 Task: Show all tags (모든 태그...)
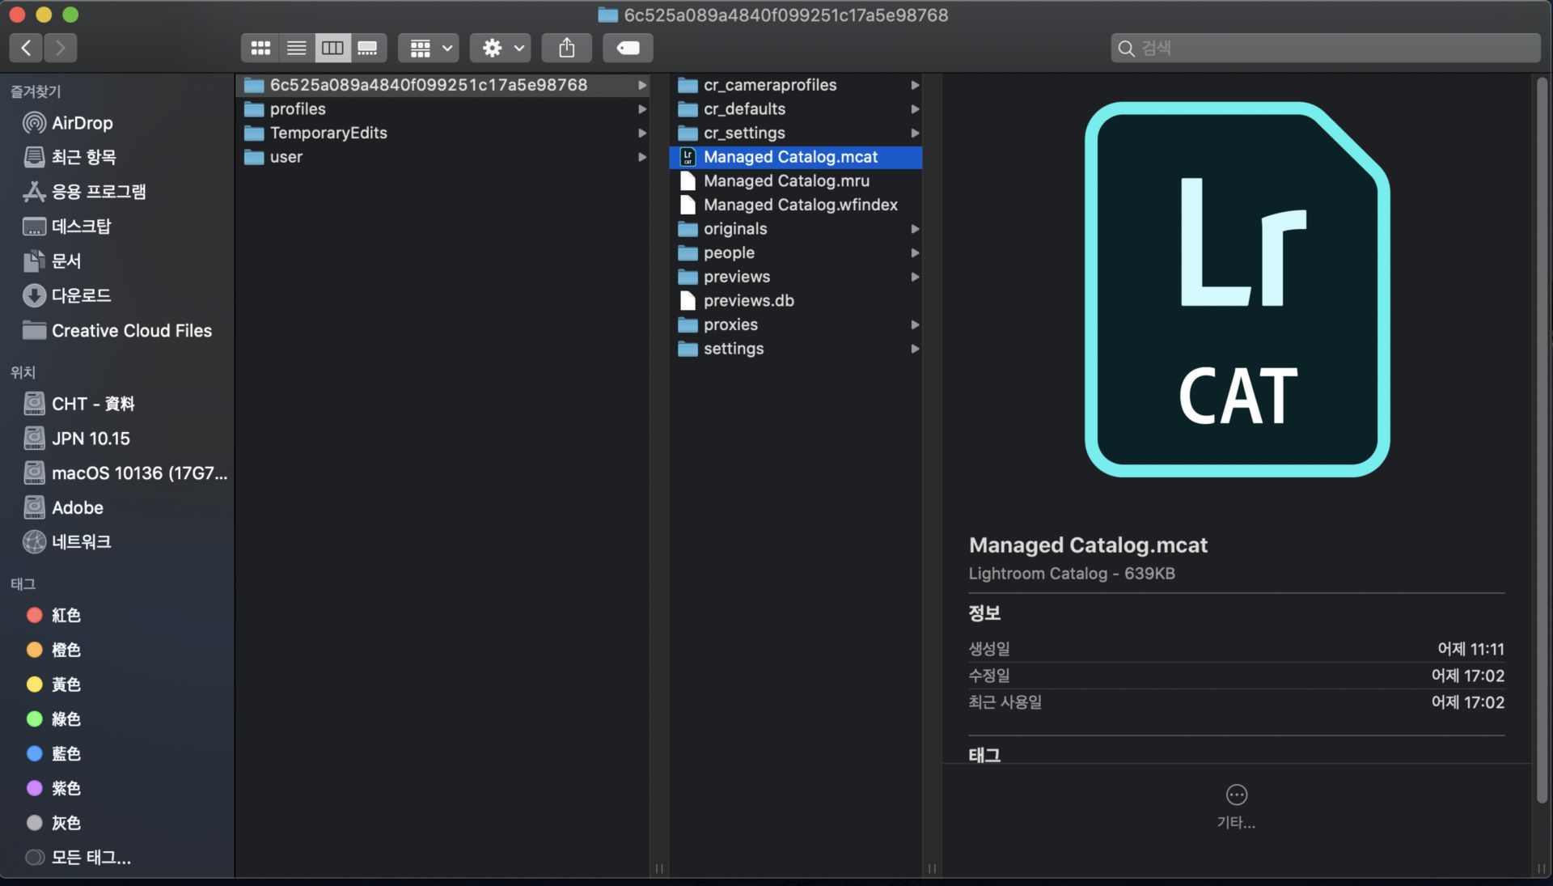coord(91,858)
